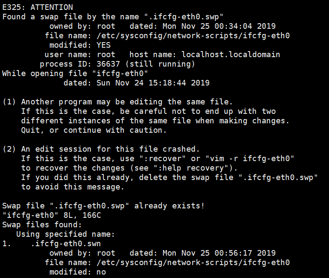Click the listed swap file .ifcfg-eth0.swn
The height and width of the screenshot is (278, 329).
(x=66, y=244)
